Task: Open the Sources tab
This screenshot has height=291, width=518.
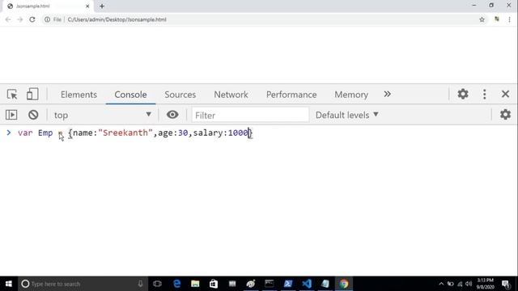Action: pyautogui.click(x=180, y=95)
